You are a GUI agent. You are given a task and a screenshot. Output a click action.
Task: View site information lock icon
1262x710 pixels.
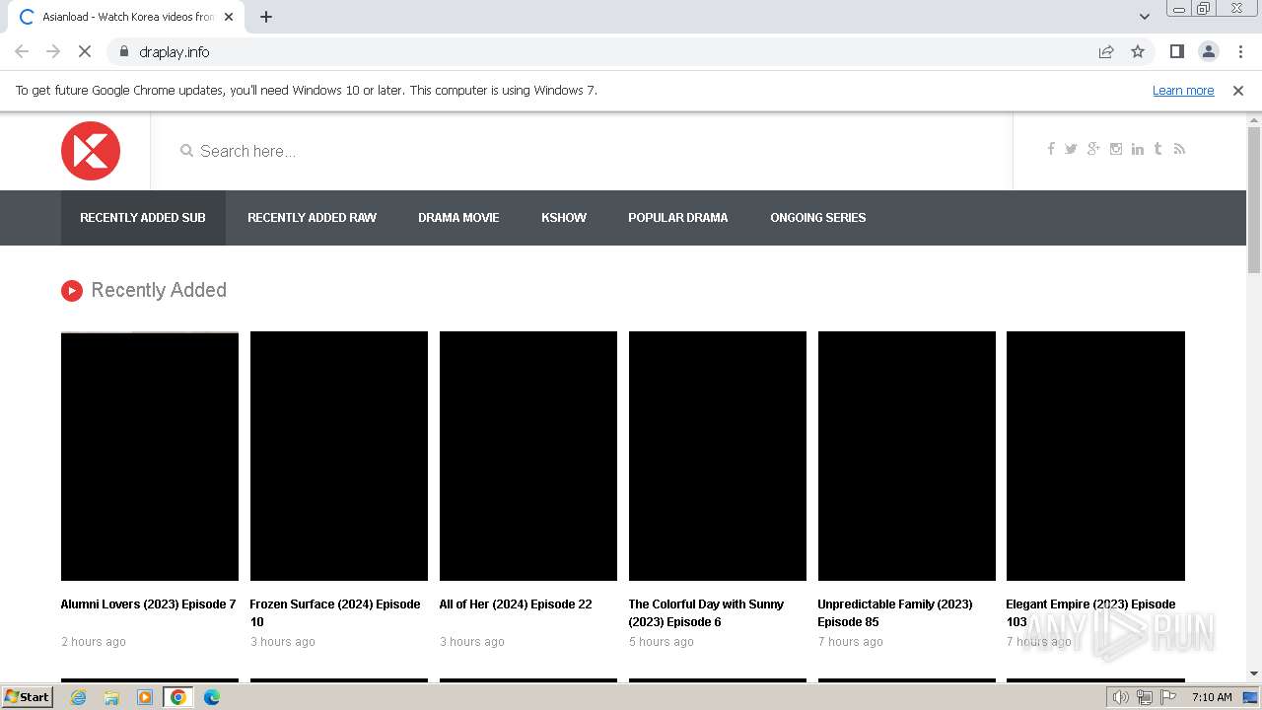click(123, 52)
